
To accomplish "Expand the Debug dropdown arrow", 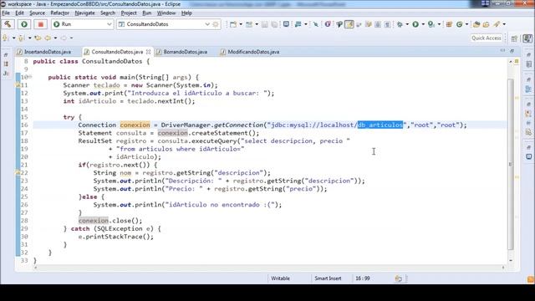I will (x=407, y=24).
